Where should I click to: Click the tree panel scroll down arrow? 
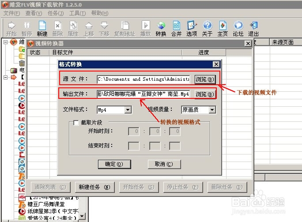pyautogui.click(x=82, y=216)
